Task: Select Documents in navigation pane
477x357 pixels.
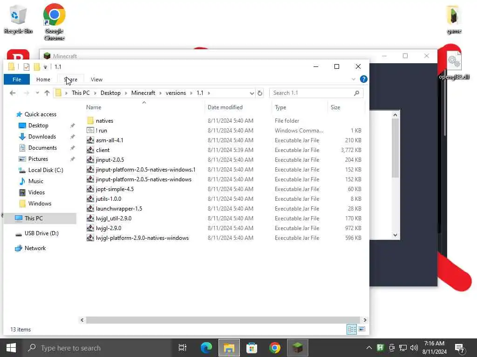Action: (x=42, y=148)
